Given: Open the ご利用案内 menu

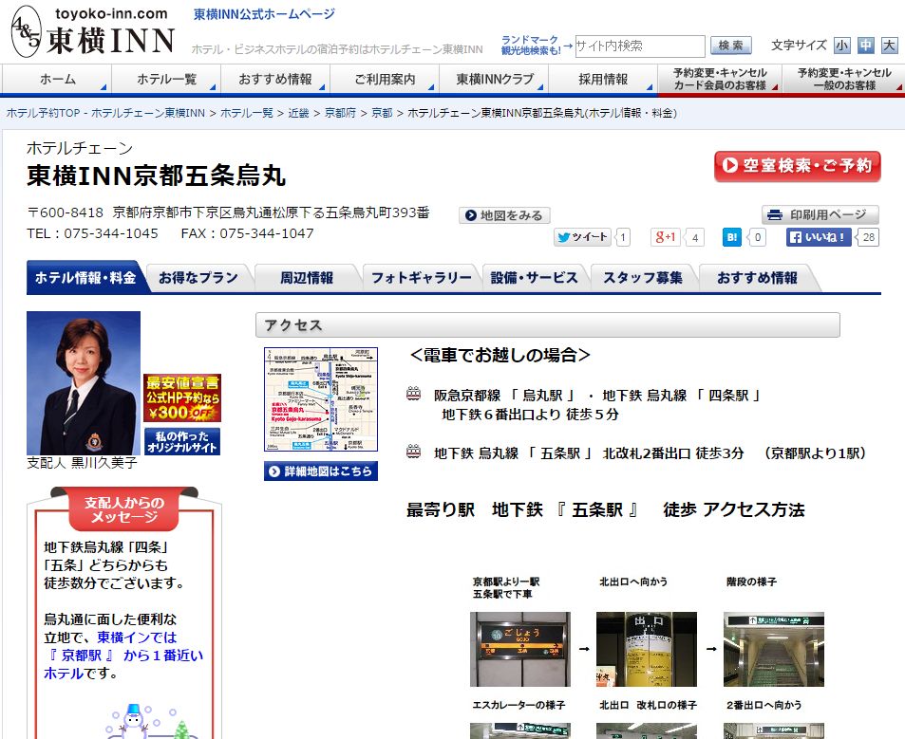Looking at the screenshot, I should tap(385, 79).
